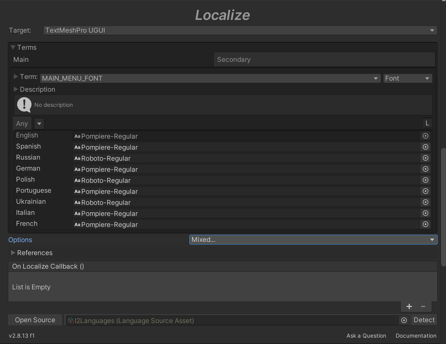Click the vertical scrollbar on the right

[x=443, y=207]
